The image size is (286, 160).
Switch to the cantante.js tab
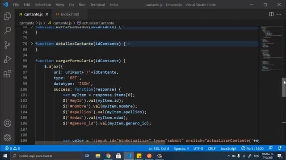pos(34,14)
